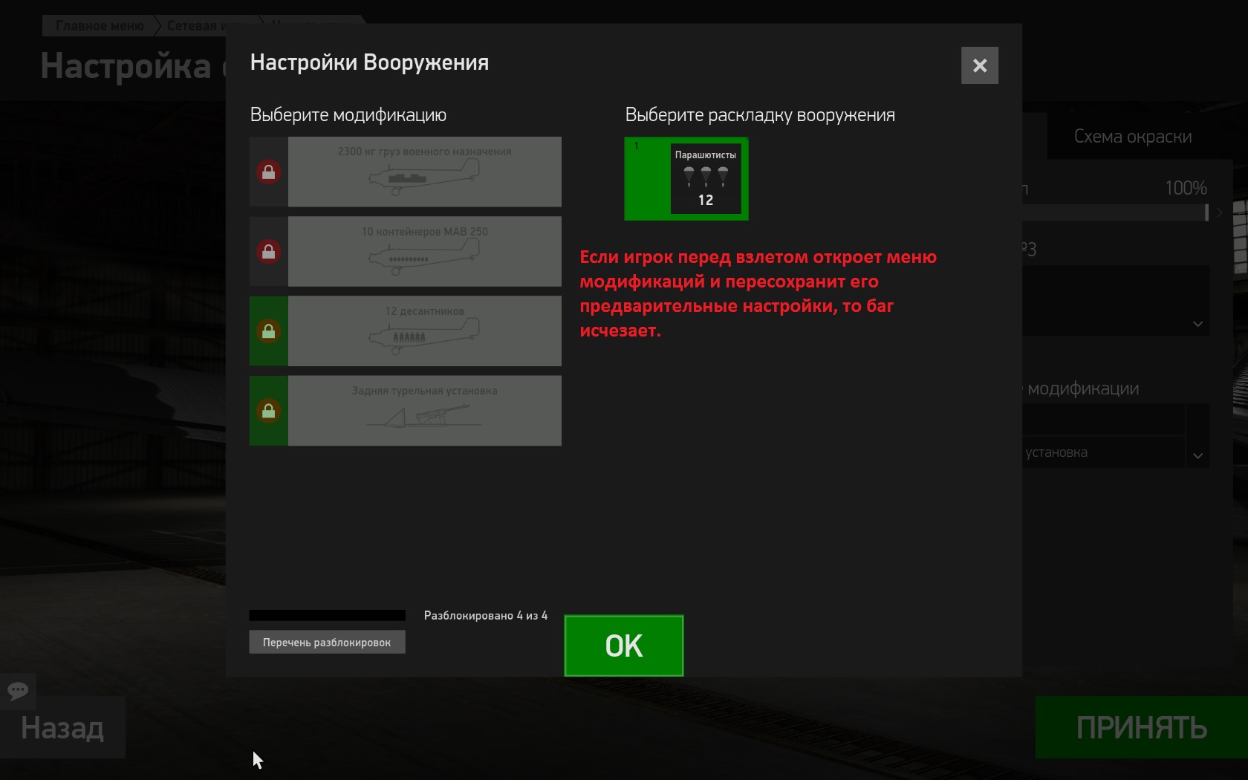Toggle green lock for 12 десантников

coord(269,331)
